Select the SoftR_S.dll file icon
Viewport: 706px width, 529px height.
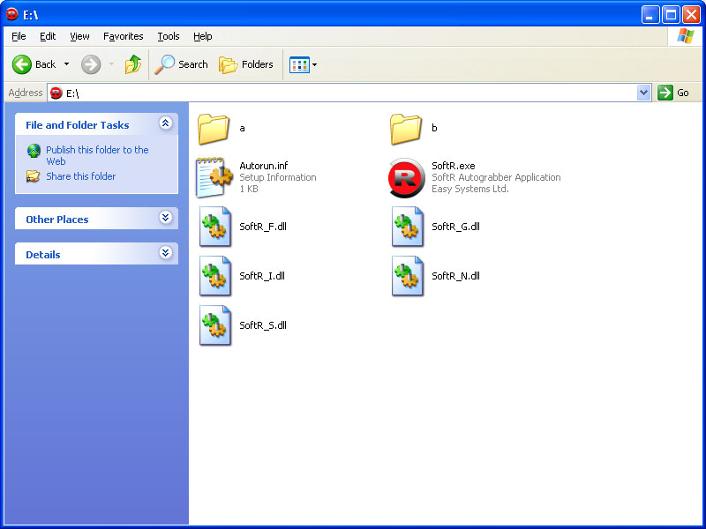pos(215,325)
